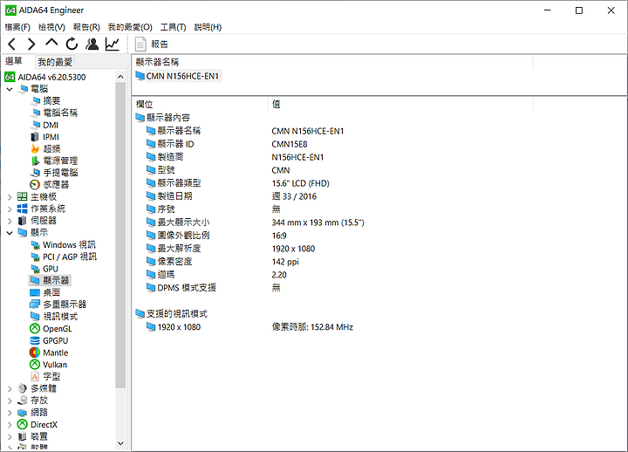Image resolution: width=628 pixels, height=452 pixels.
Task: Select 電腦名稱 in the tree
Action: [x=60, y=113]
